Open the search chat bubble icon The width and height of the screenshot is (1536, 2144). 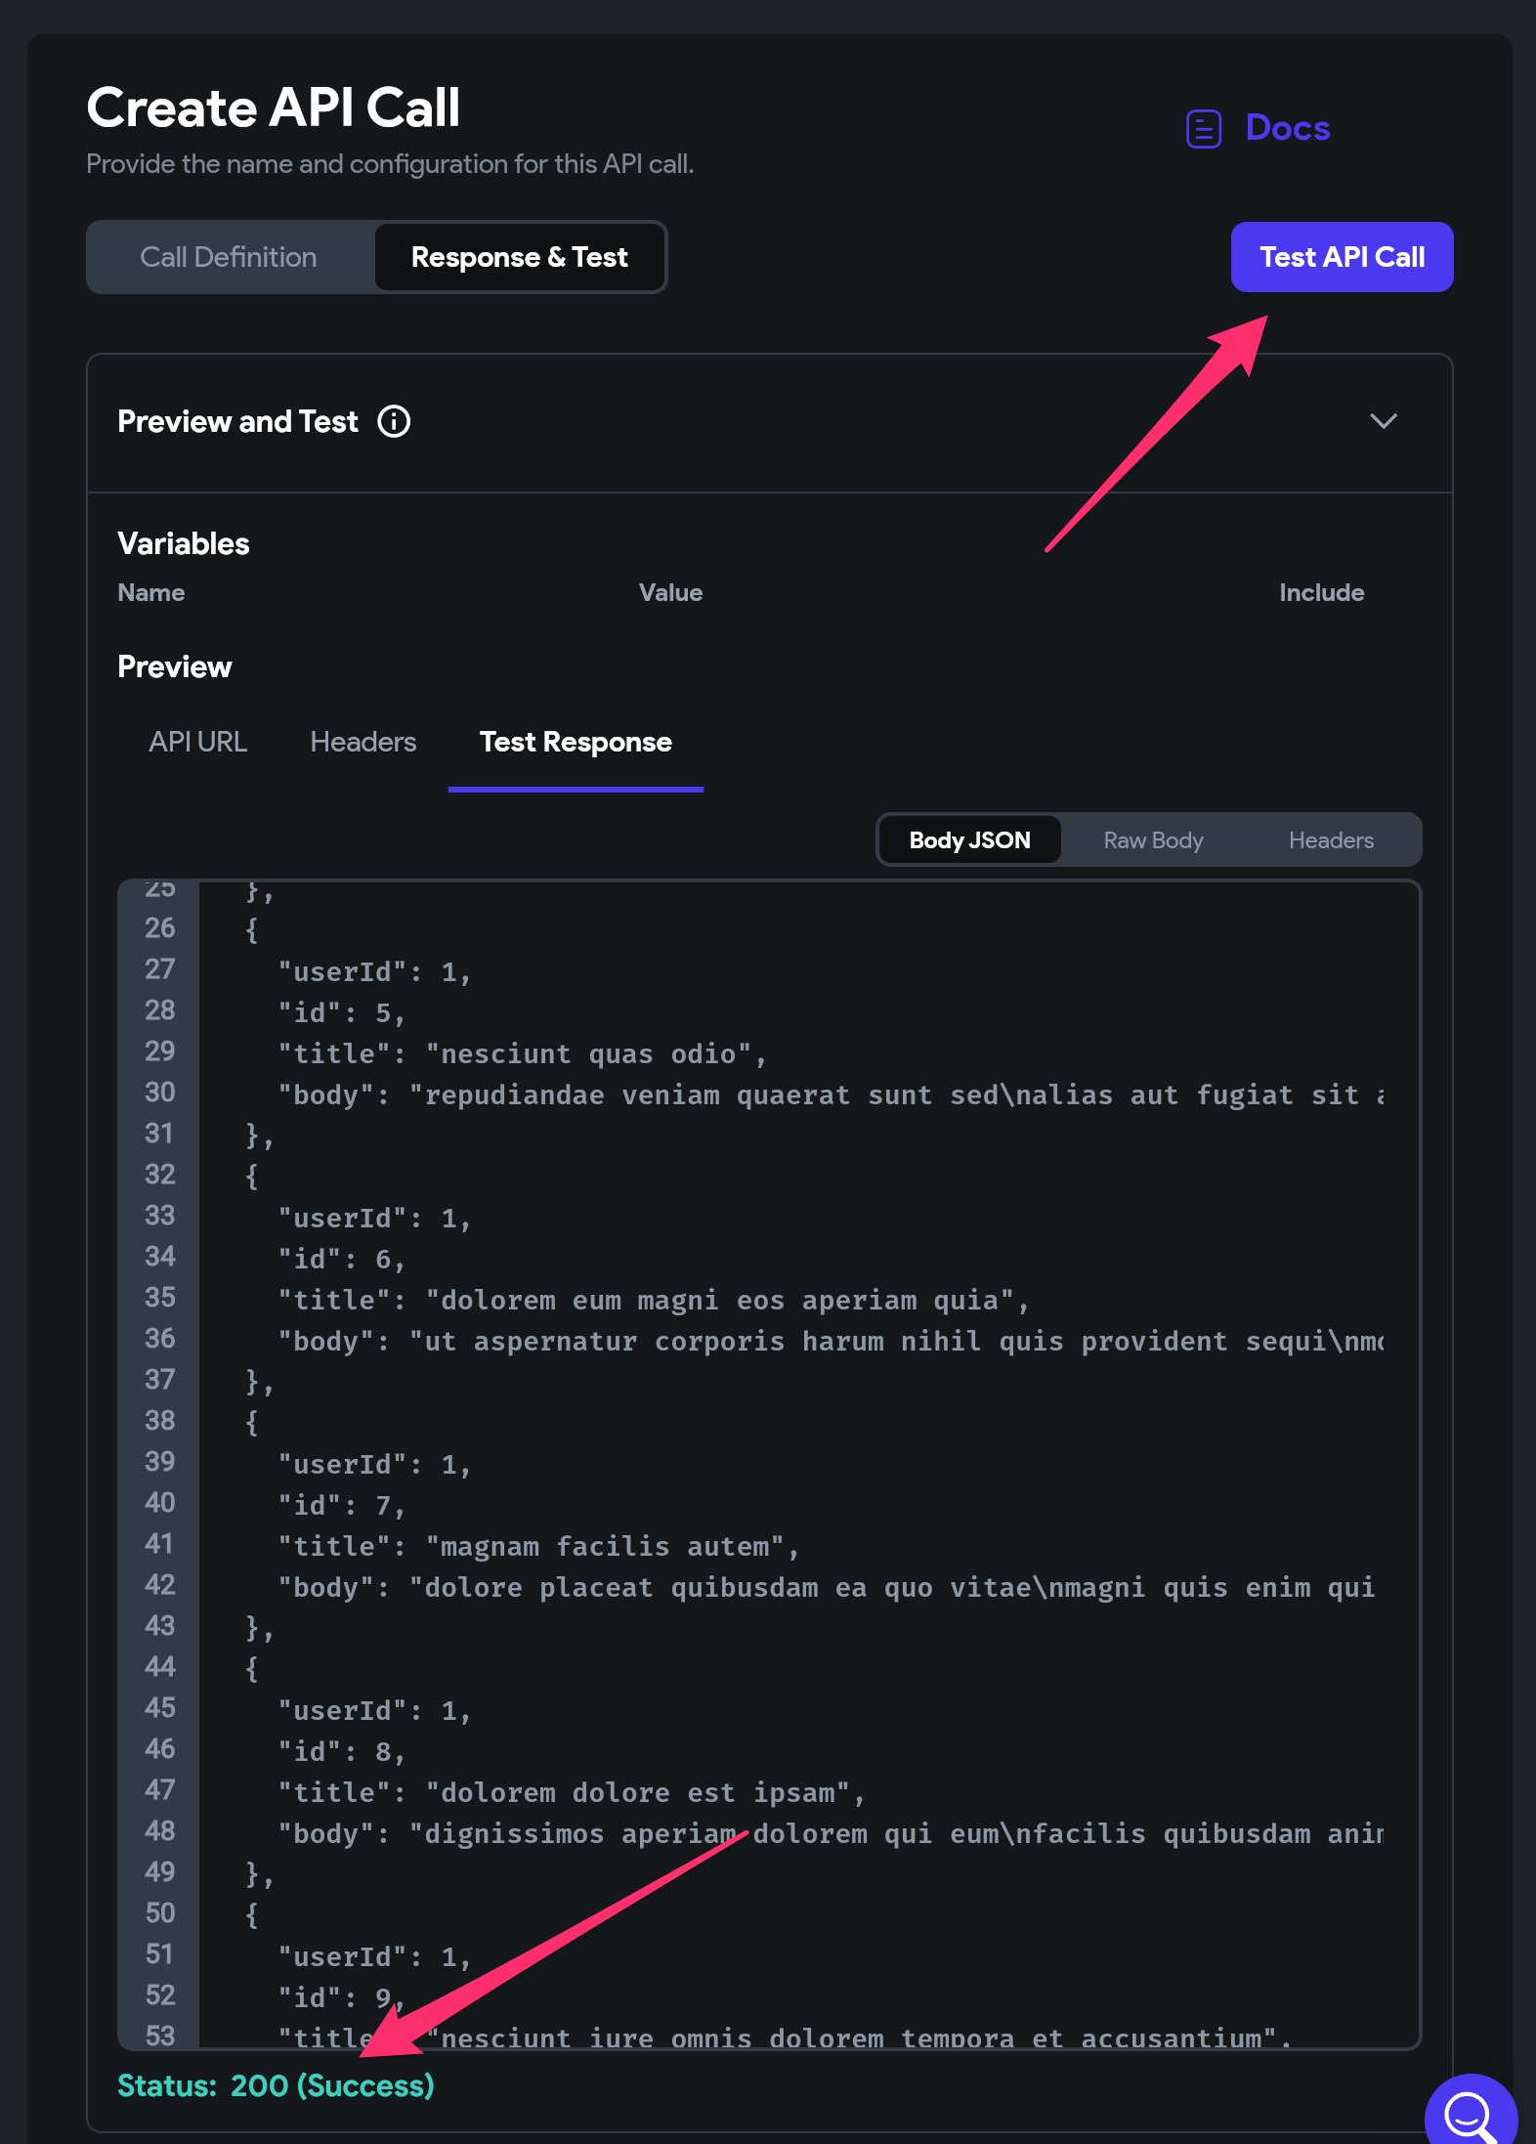(x=1472, y=2117)
